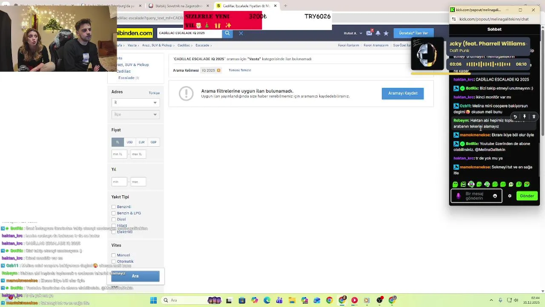The width and height of the screenshot is (545, 307).
Task: Check the Benzin & LPG checkbox
Action: click(114, 213)
